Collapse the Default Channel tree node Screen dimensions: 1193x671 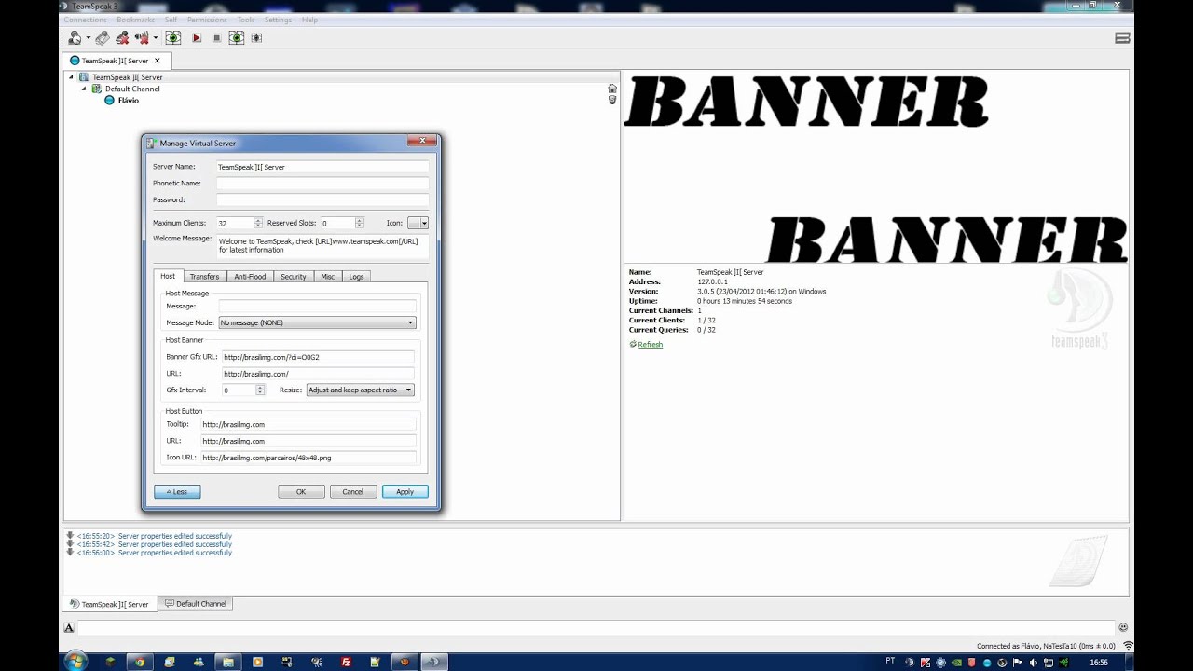click(x=84, y=89)
